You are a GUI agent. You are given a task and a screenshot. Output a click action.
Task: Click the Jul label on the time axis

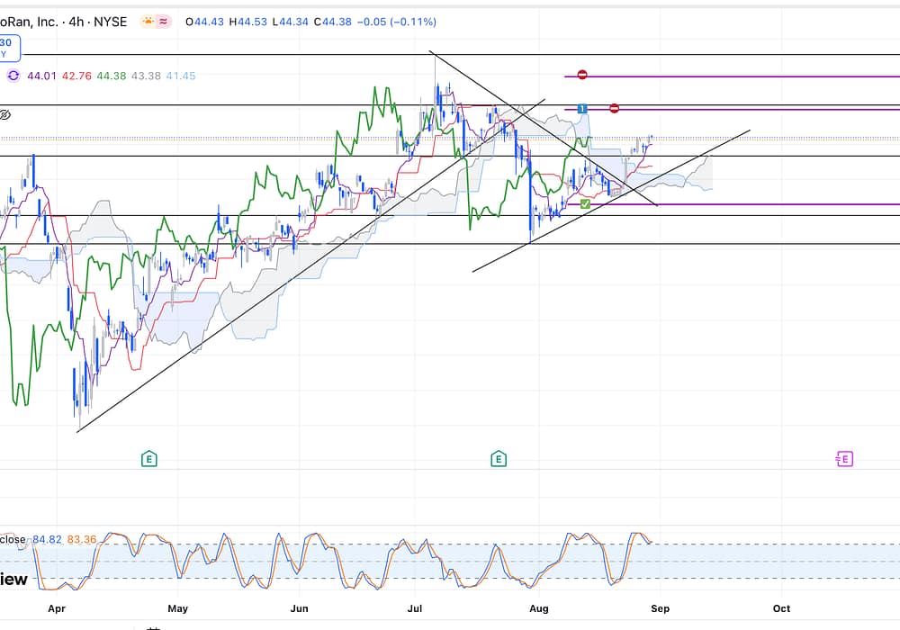coord(416,608)
